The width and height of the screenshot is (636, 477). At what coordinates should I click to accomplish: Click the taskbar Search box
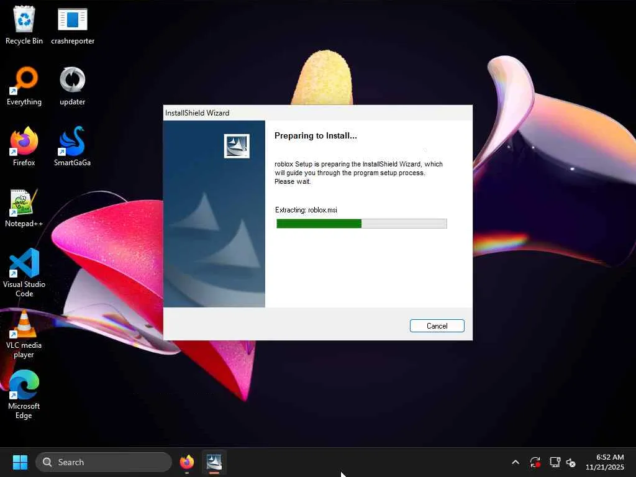tap(104, 462)
